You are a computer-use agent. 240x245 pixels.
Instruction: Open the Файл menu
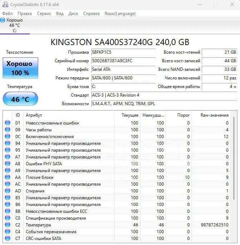(x=8, y=14)
